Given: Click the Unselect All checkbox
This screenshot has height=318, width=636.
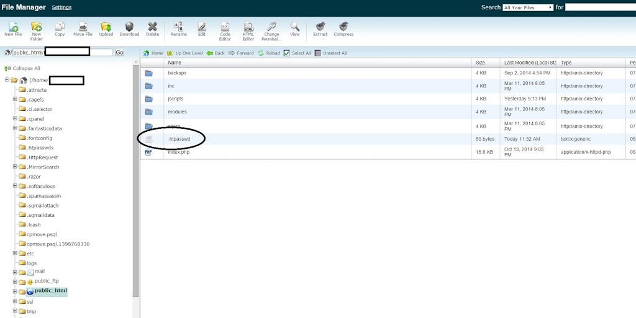Looking at the screenshot, I should coord(318,53).
